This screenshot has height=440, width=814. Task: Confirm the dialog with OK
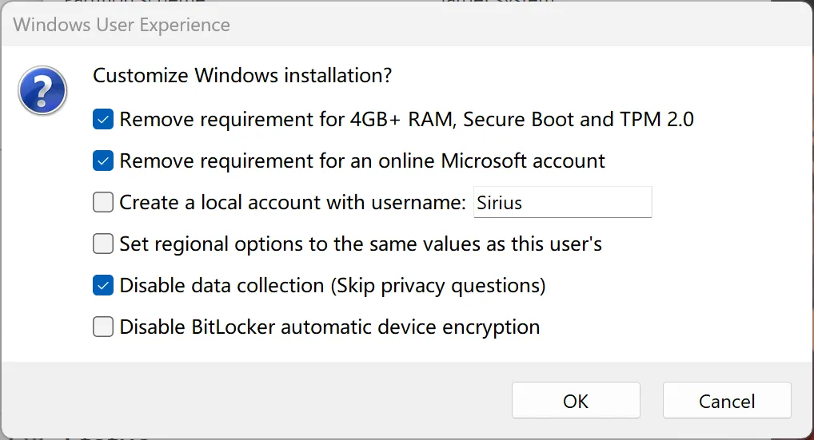tap(576, 400)
